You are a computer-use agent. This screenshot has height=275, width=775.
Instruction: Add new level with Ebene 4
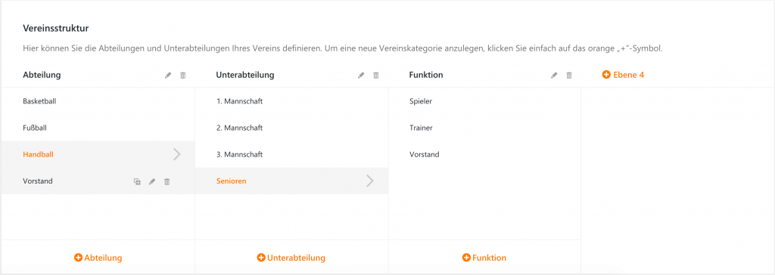pyautogui.click(x=623, y=75)
